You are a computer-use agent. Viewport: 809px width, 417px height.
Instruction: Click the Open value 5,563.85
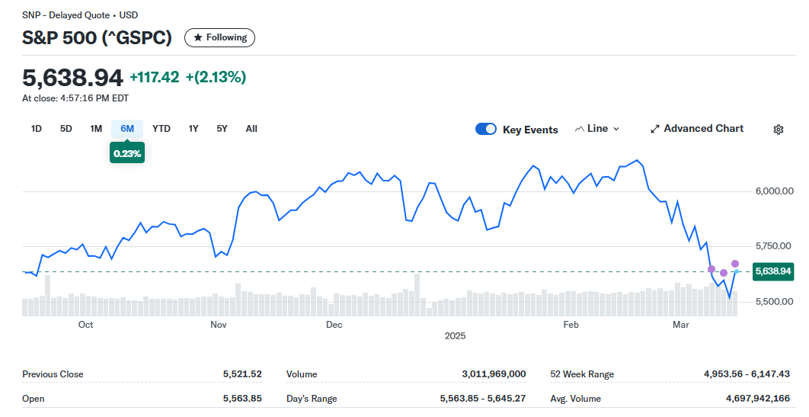242,399
